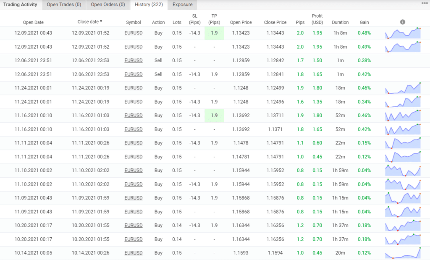
Task: Sort by the Pips column header
Action: pos(300,22)
